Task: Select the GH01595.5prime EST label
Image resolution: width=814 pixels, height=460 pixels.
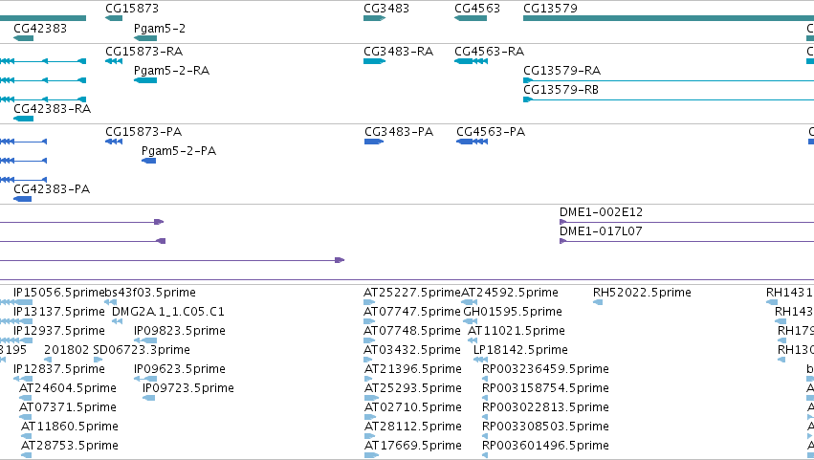Action: click(x=513, y=312)
